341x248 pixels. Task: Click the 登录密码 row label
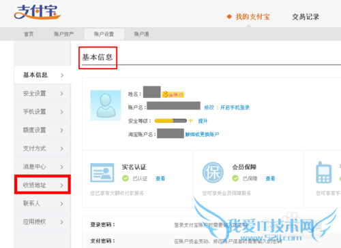pos(102,225)
